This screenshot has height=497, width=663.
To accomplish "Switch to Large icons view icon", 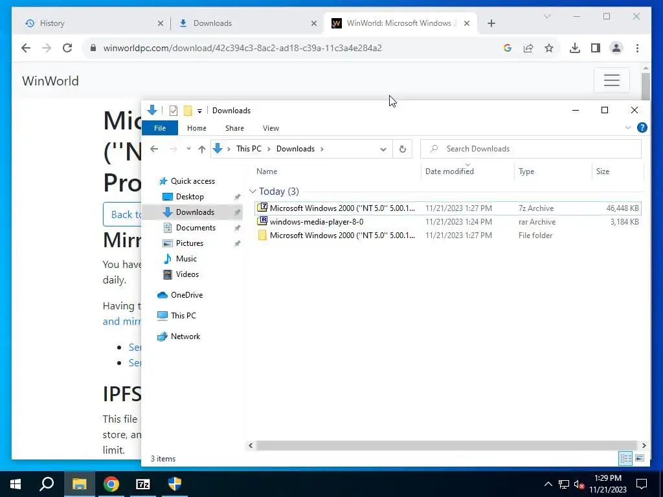I will click(640, 459).
